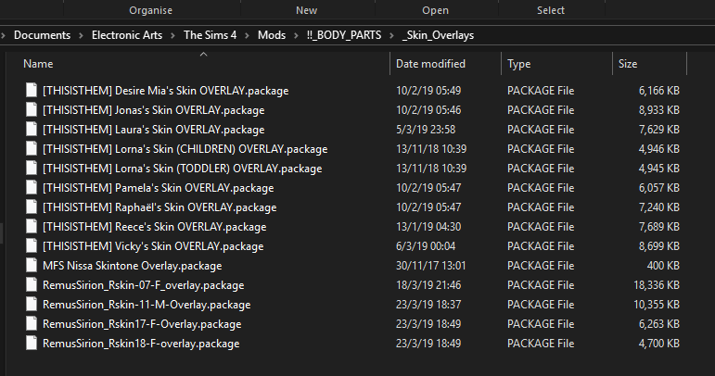Expand chevron after Documents in breadcrumb
The width and height of the screenshot is (715, 376).
(82, 35)
